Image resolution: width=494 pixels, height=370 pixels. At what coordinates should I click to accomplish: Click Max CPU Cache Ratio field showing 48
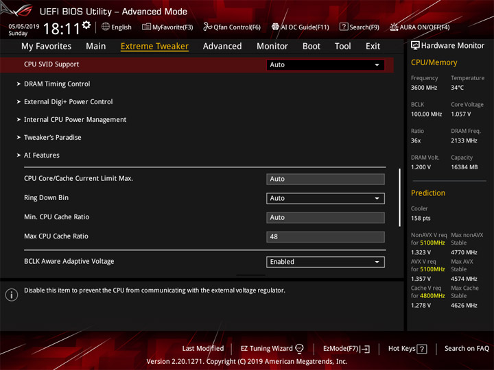[325, 237]
